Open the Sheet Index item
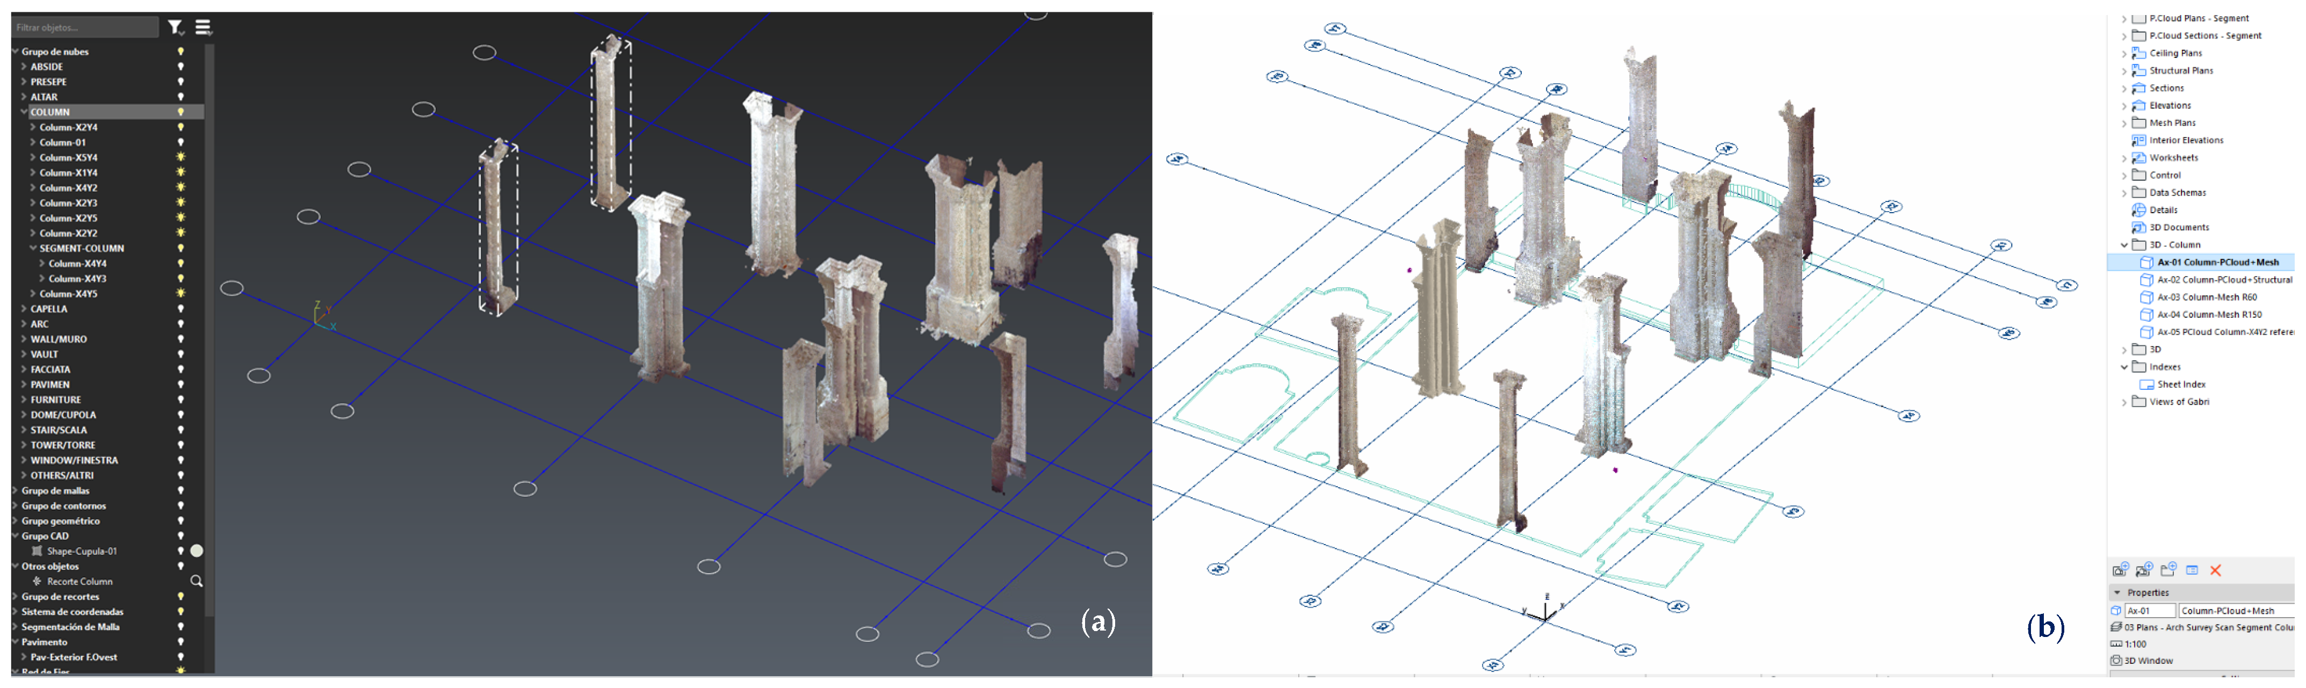Screen dimensions: 2306x688 [x=2181, y=385]
